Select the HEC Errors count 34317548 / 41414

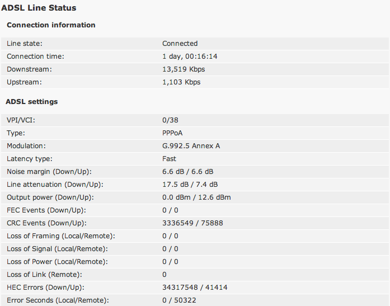coord(195,288)
